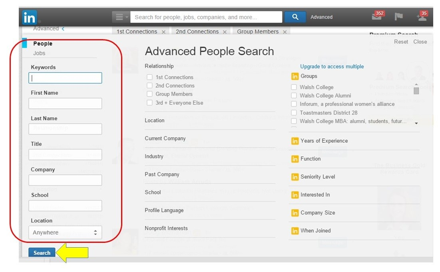Screen dimensions: 440x272
Task: Click the main top search text box
Action: pos(206,17)
